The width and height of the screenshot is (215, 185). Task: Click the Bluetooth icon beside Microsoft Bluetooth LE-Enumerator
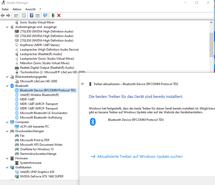click(17, 113)
